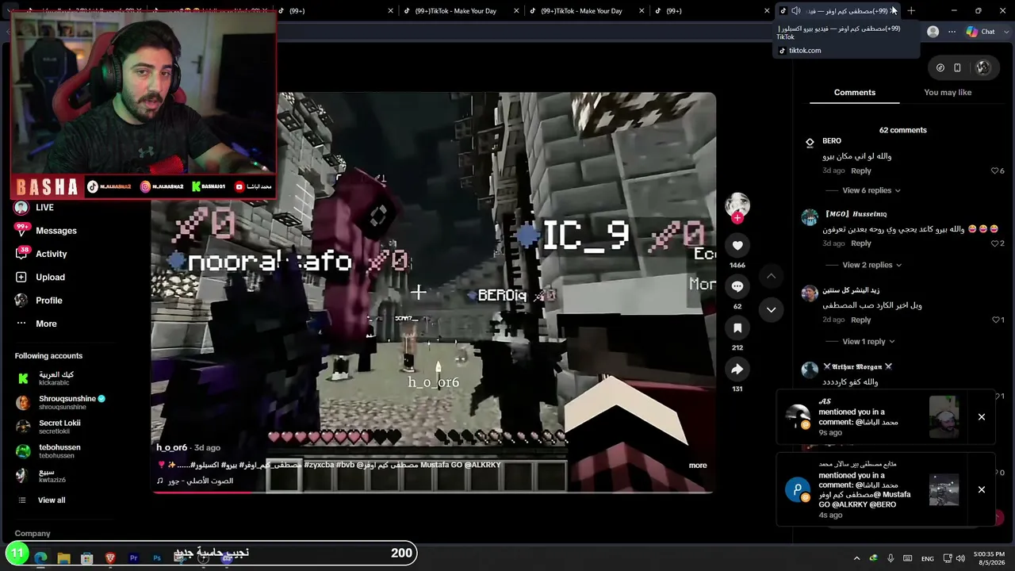This screenshot has width=1015, height=571.
Task: Expand View 6 replies under BERO's comment
Action: pyautogui.click(x=871, y=190)
